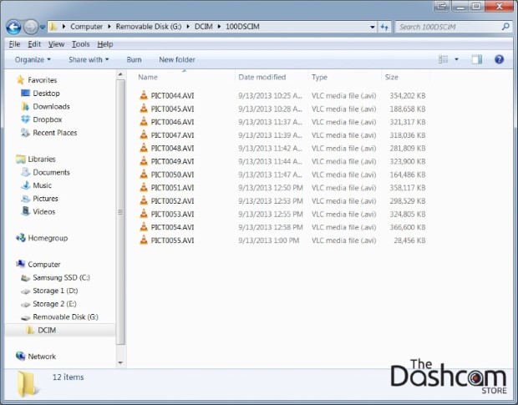Click the Burn button
Image resolution: width=518 pixels, height=405 pixels.
(134, 60)
